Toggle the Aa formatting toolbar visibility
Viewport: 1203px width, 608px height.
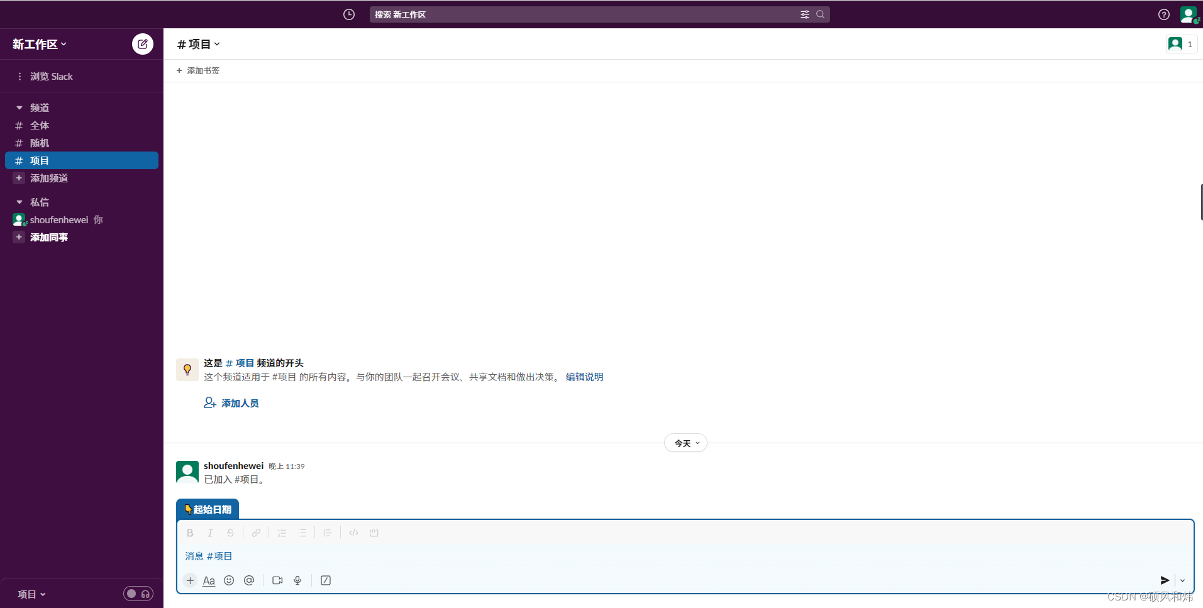[209, 580]
